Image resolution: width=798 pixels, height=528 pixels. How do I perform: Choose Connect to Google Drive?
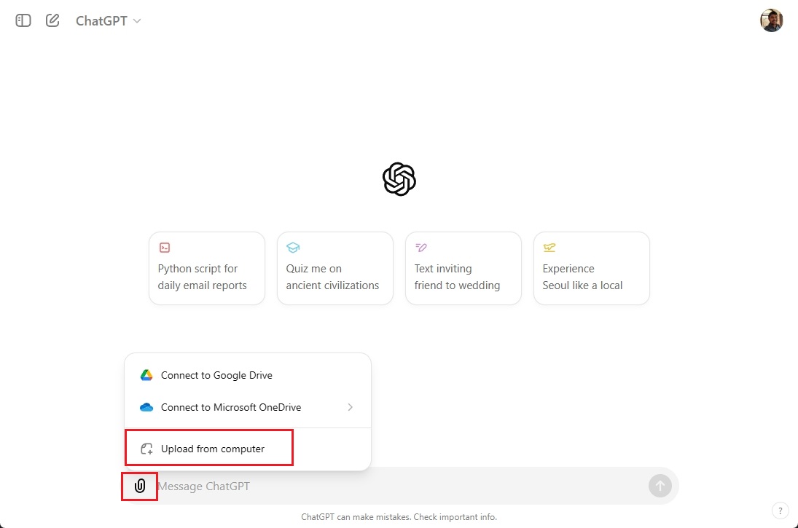(x=216, y=374)
